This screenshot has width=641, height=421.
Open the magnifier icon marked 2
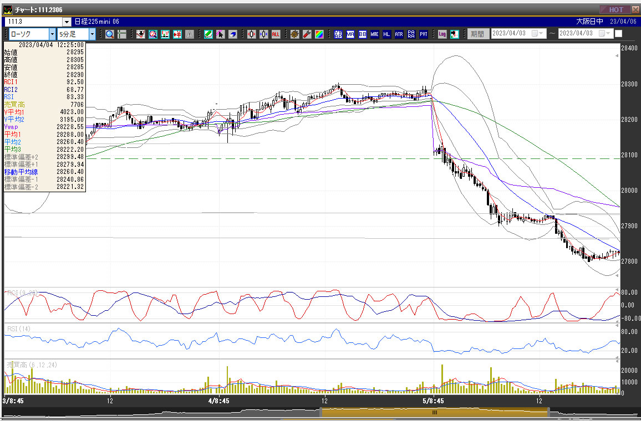tap(153, 34)
